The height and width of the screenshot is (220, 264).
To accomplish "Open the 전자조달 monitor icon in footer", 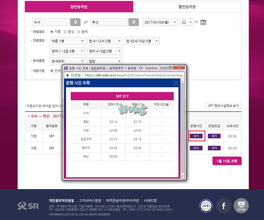I will coord(241,206).
